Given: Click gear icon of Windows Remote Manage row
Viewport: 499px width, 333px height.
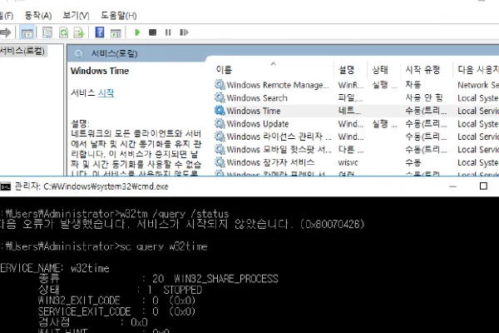Looking at the screenshot, I should [x=220, y=84].
